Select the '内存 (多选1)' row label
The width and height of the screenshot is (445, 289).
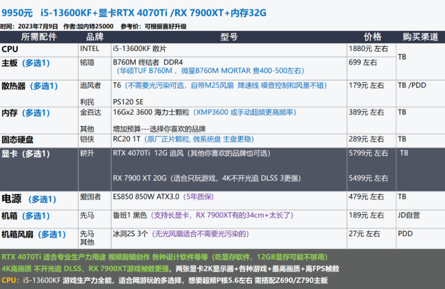pos(26,113)
